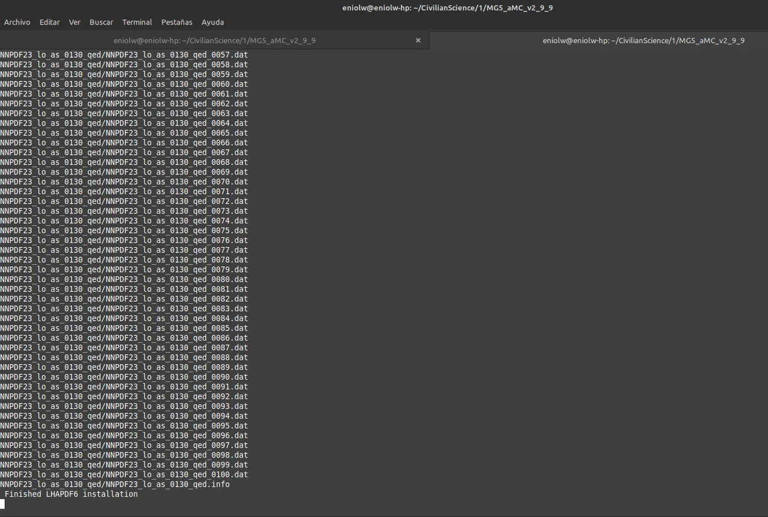Click the line ending in qed_0086.dat

pos(124,338)
